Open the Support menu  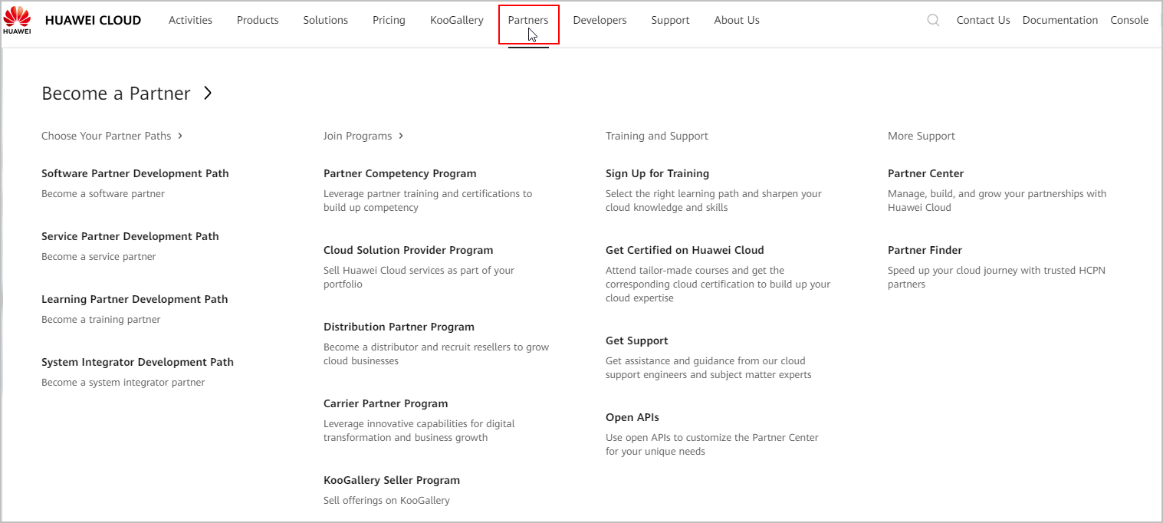tap(671, 21)
